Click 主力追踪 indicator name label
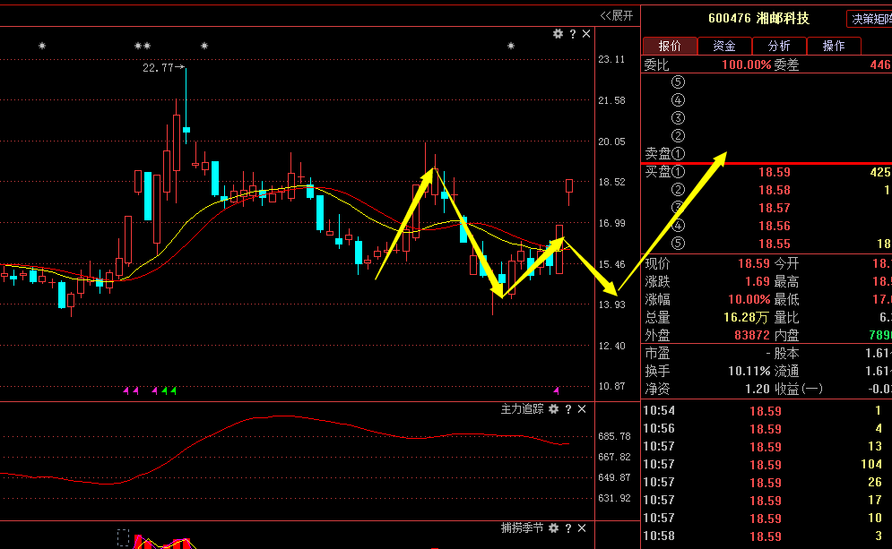892x549 pixels. 522,409
